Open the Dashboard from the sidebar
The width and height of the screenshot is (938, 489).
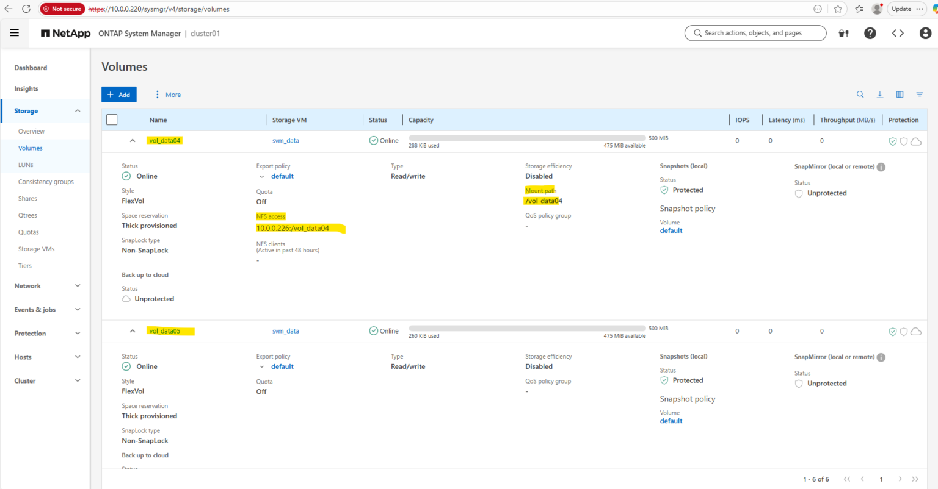click(x=31, y=68)
